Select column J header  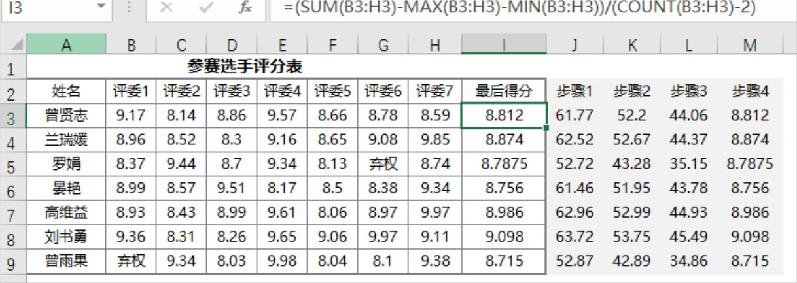(574, 45)
